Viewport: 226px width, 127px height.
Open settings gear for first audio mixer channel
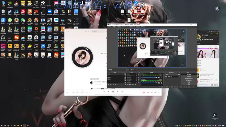[x=161, y=77]
